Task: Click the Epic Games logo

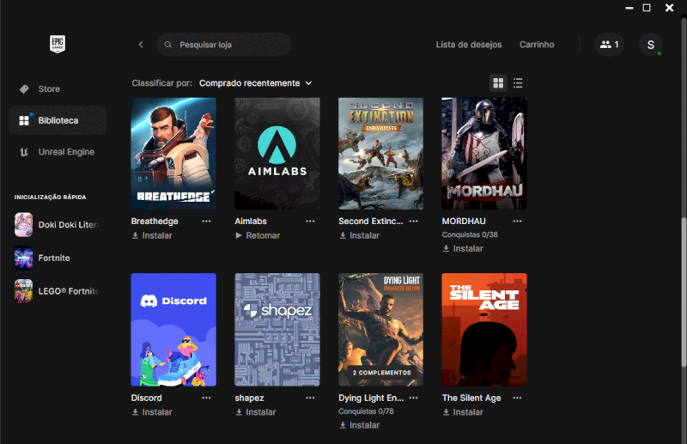Action: pyautogui.click(x=58, y=45)
